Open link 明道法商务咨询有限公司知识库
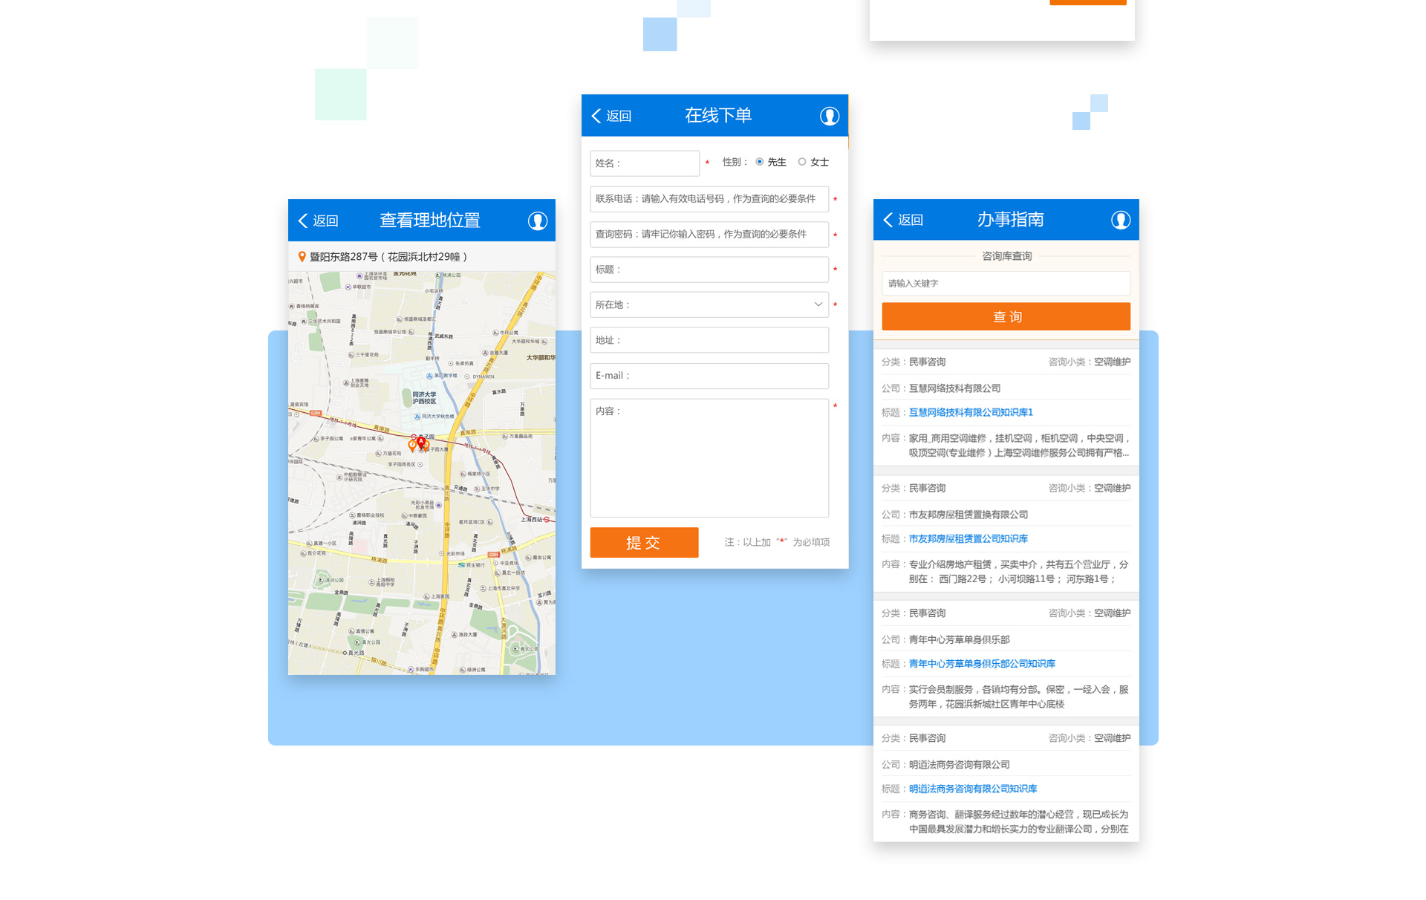This screenshot has width=1426, height=900. 972,789
